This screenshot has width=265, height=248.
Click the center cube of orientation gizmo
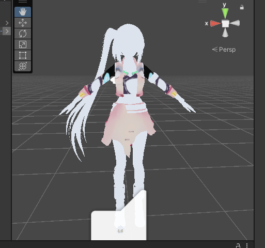tap(225, 24)
